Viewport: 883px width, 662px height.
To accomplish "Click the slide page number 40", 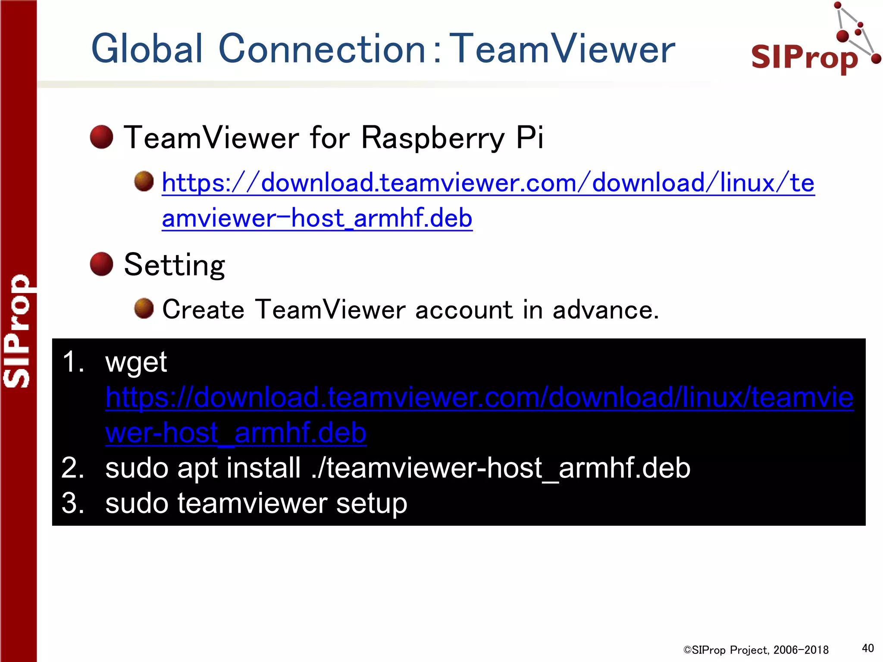I will (867, 648).
